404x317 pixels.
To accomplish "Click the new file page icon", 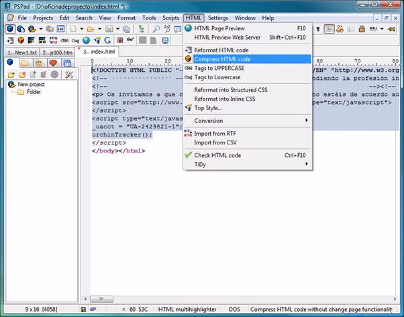I will [x=73, y=29].
